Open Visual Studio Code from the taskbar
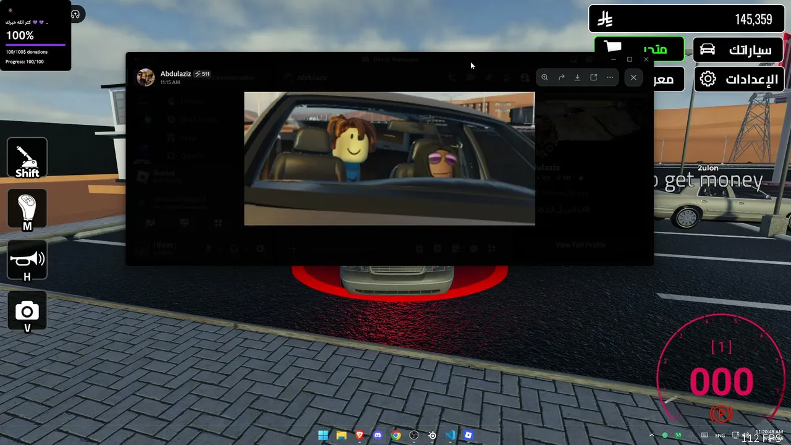The height and width of the screenshot is (445, 791). click(x=450, y=435)
